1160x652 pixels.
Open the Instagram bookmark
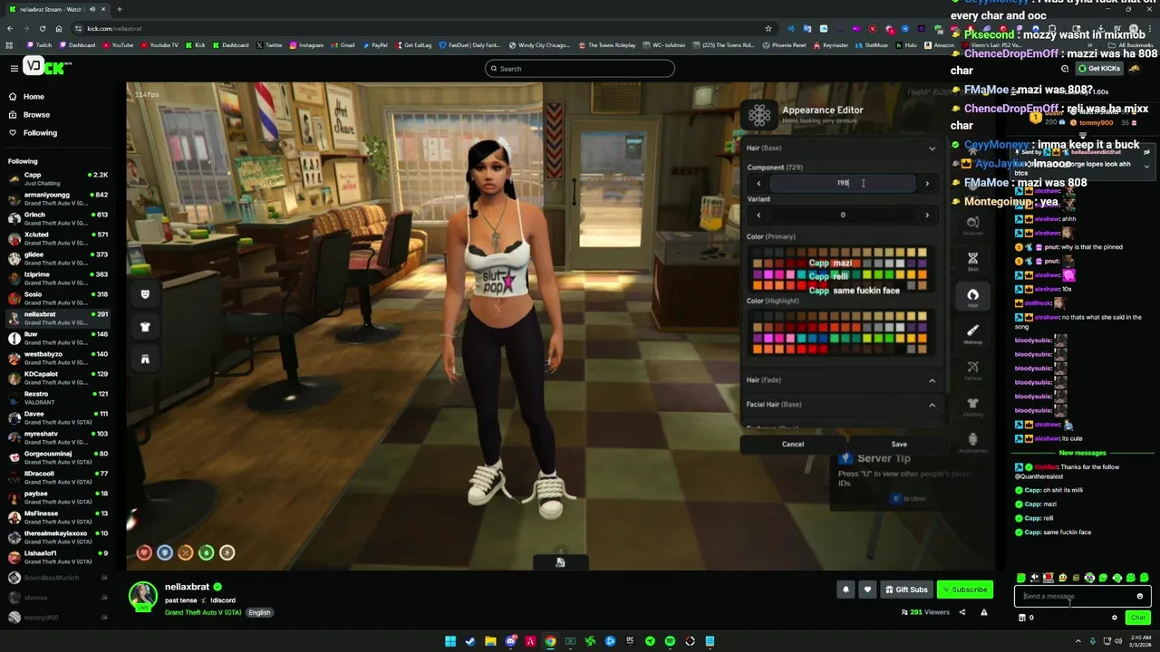307,45
